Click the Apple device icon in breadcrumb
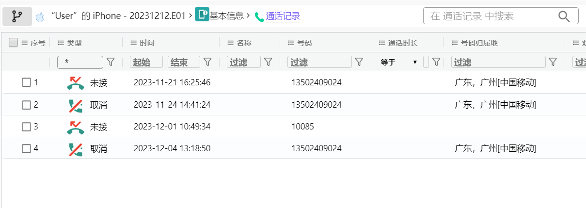The height and width of the screenshot is (208, 586). point(40,17)
